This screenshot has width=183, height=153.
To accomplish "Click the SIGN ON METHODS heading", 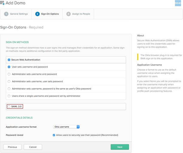I will [17, 42].
